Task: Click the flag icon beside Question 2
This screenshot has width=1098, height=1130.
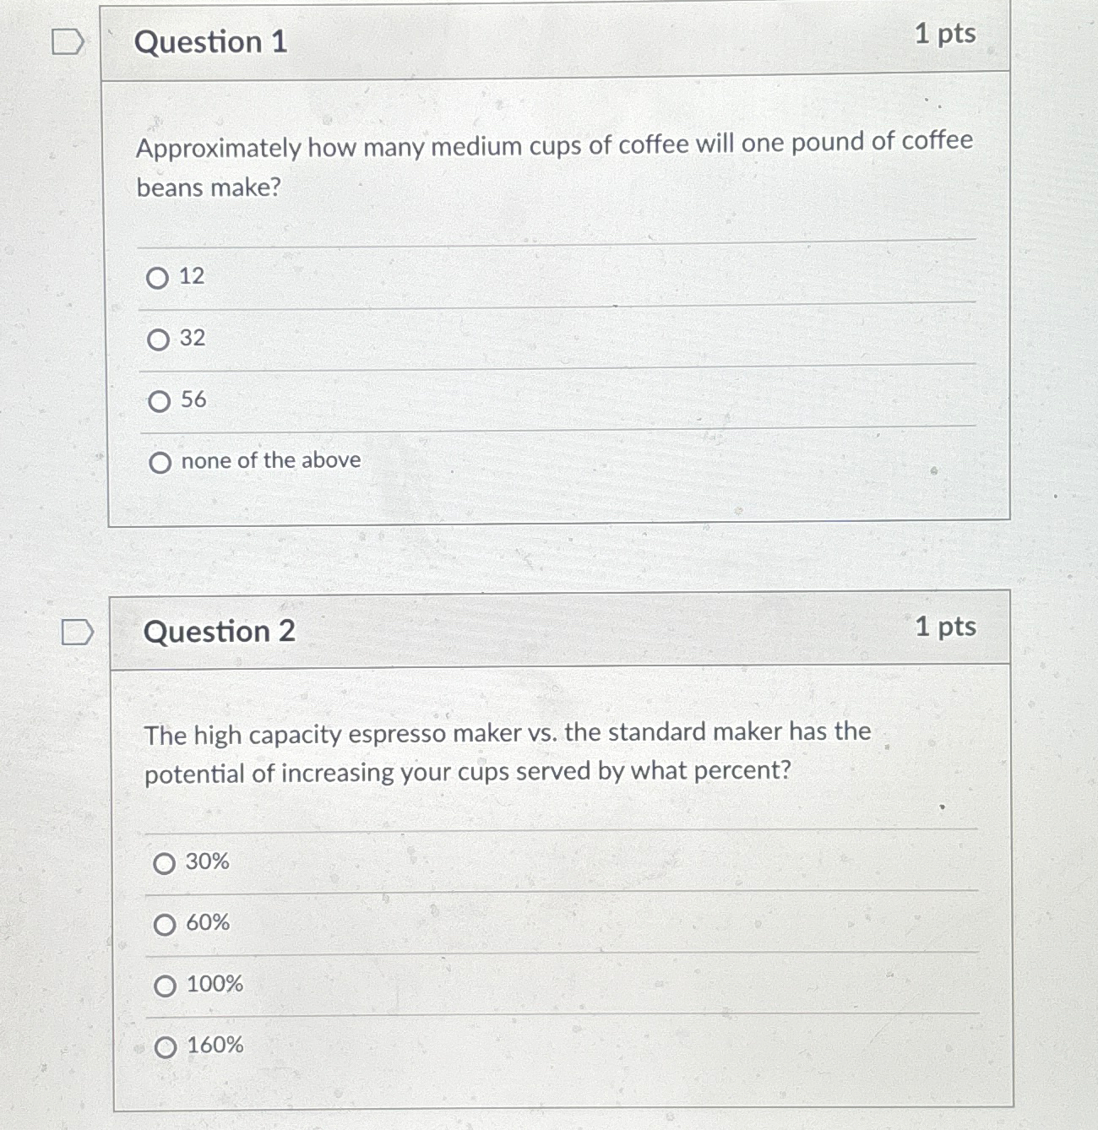Action: point(78,632)
